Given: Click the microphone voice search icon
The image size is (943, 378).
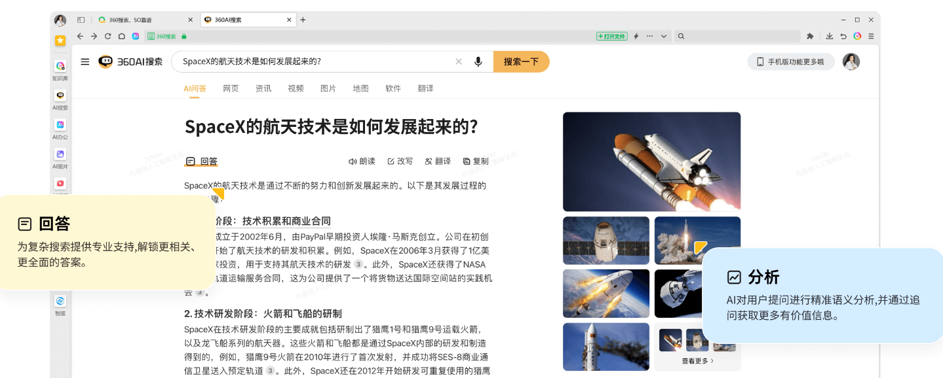Looking at the screenshot, I should pyautogui.click(x=478, y=61).
